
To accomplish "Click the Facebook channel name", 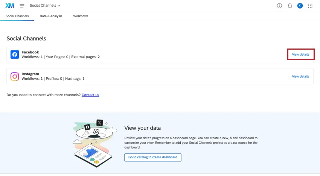I will pyautogui.click(x=30, y=52).
